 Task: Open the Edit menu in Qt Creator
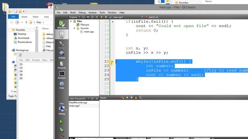[x=65, y=12]
